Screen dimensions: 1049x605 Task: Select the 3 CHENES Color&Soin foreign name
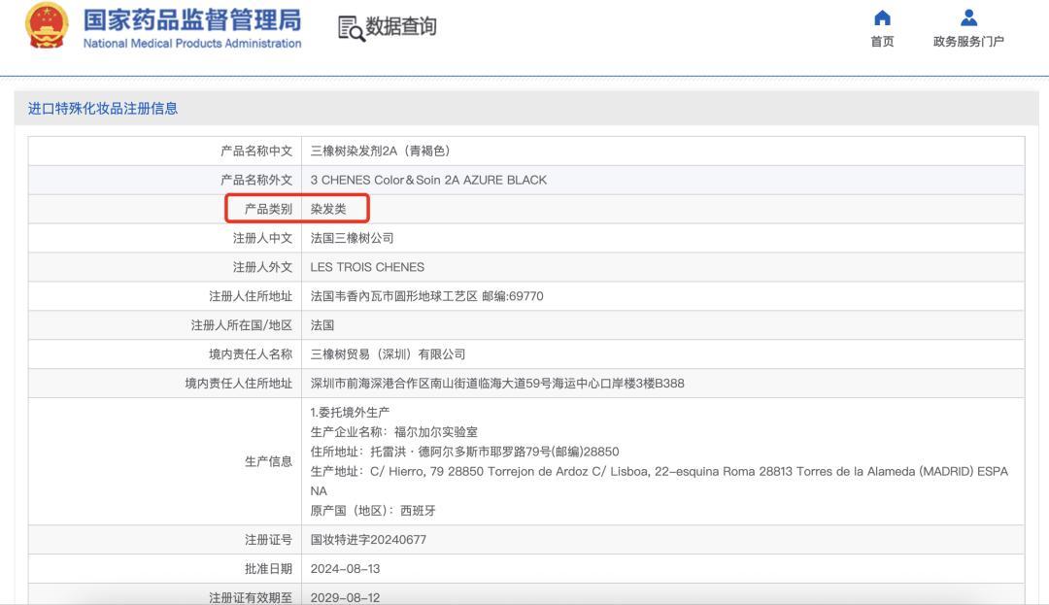(428, 180)
